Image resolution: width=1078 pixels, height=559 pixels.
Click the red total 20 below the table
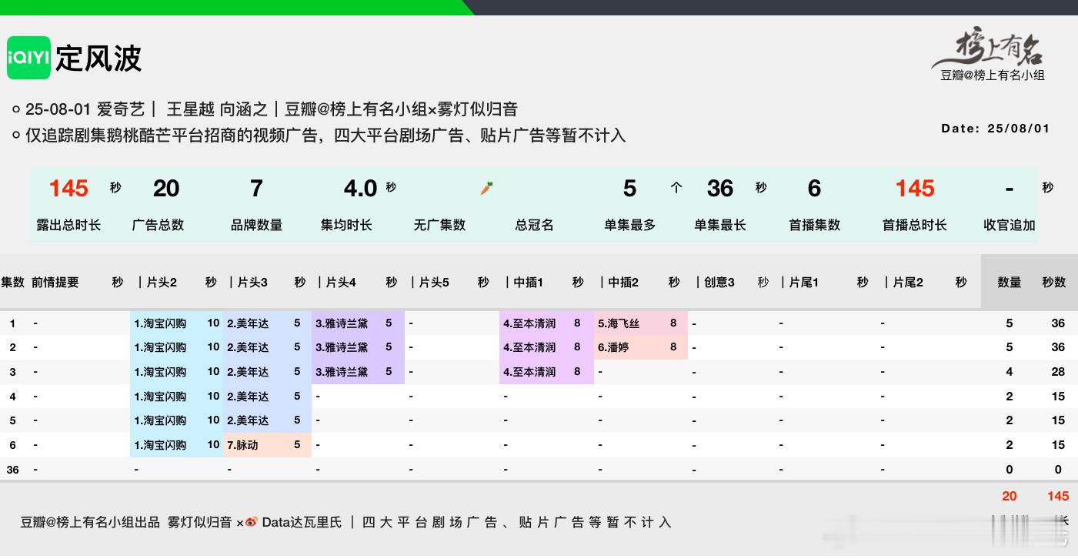[x=1010, y=496]
